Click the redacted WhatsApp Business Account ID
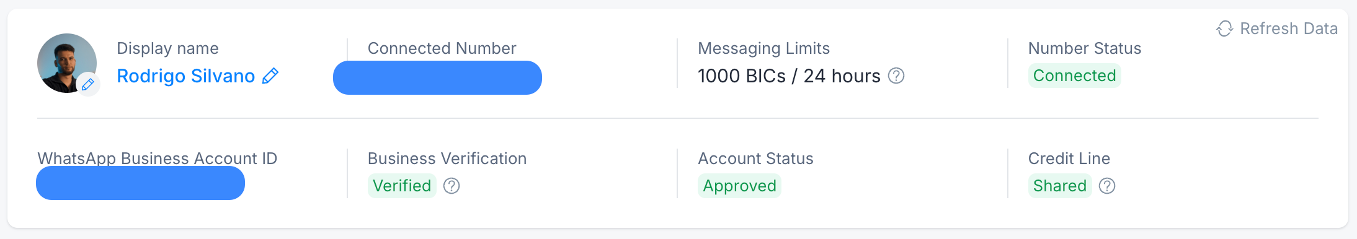The height and width of the screenshot is (239, 1357). point(140,183)
